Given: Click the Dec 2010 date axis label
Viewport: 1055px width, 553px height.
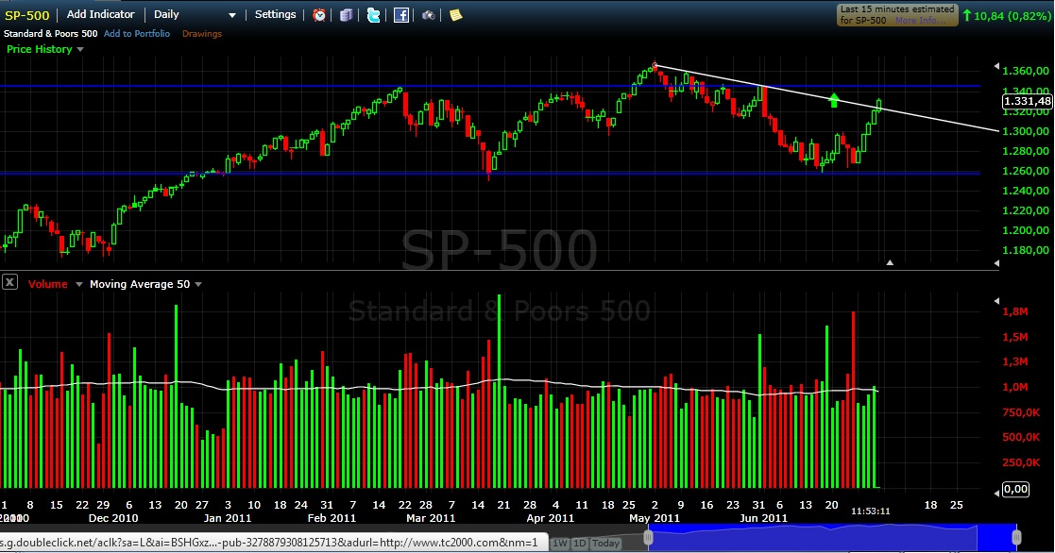Looking at the screenshot, I should pyautogui.click(x=113, y=518).
